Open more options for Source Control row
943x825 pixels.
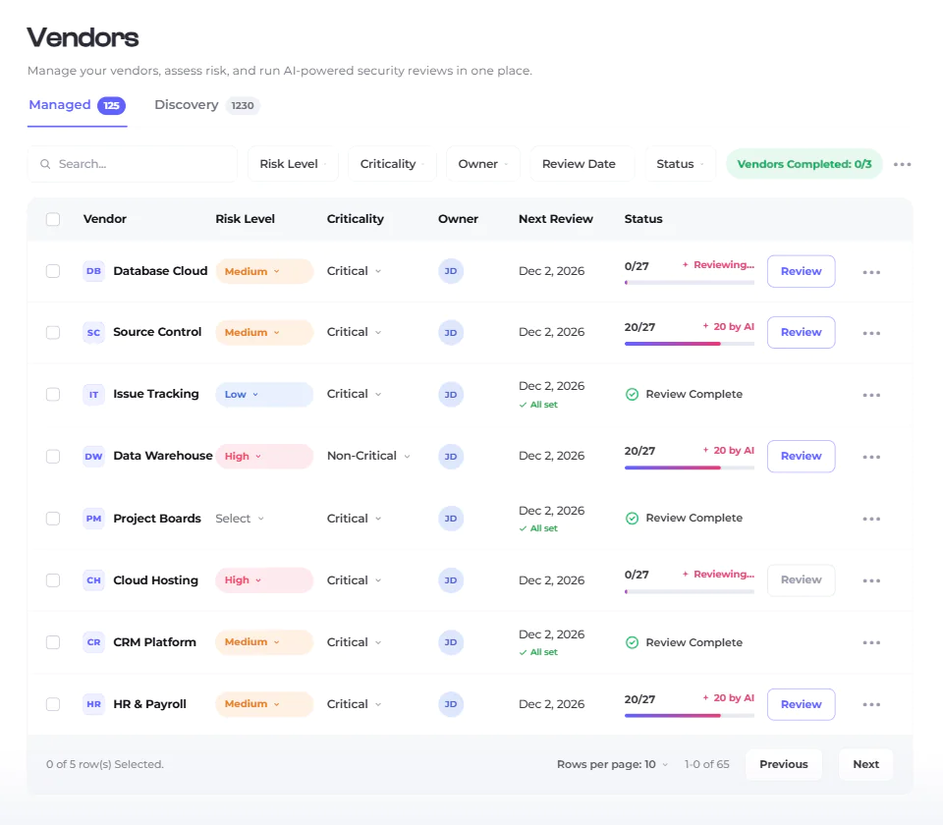coord(871,333)
